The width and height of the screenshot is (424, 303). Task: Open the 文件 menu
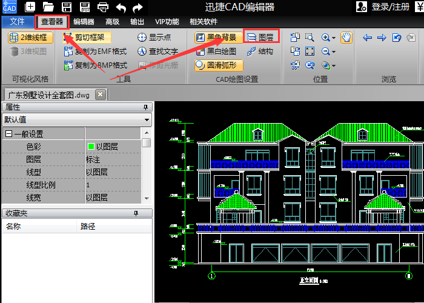(x=18, y=22)
